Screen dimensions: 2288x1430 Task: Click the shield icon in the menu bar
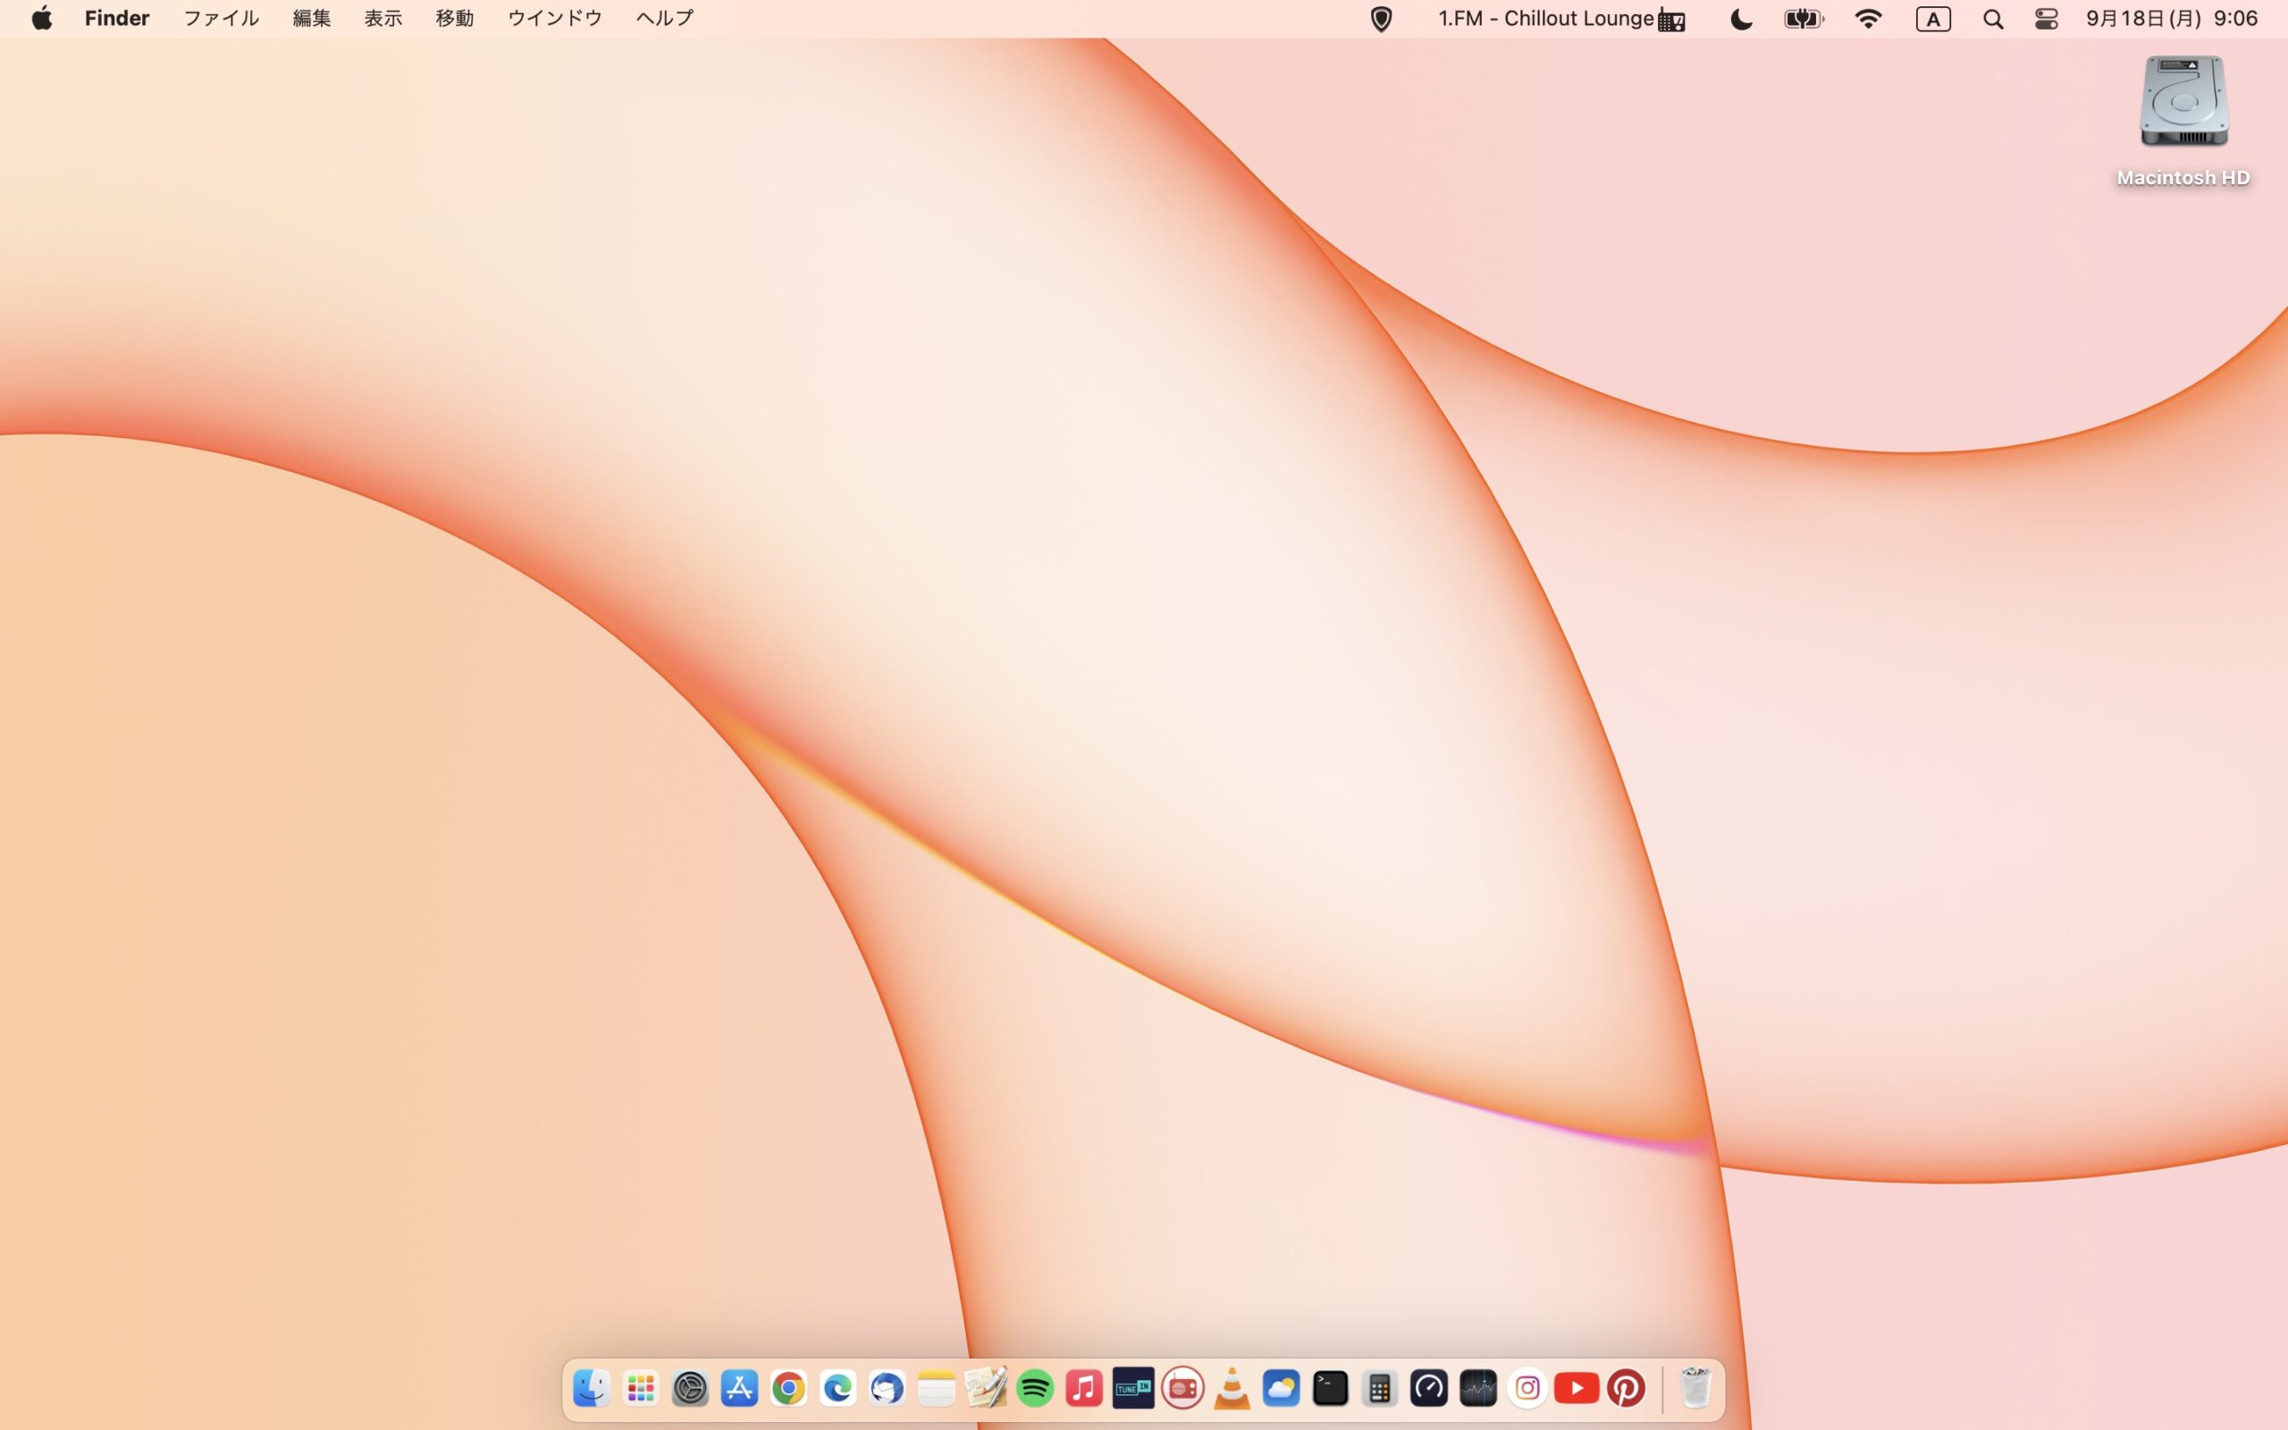(1382, 19)
